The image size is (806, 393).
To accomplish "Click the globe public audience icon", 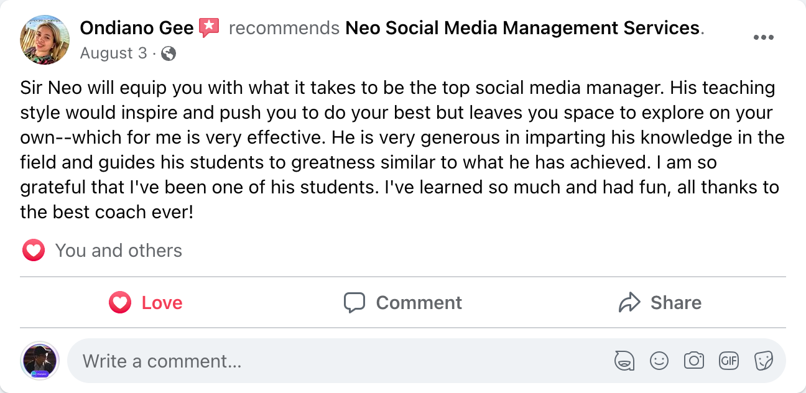I will pos(168,54).
